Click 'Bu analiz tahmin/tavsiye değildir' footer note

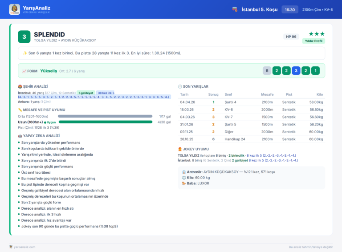(311, 247)
